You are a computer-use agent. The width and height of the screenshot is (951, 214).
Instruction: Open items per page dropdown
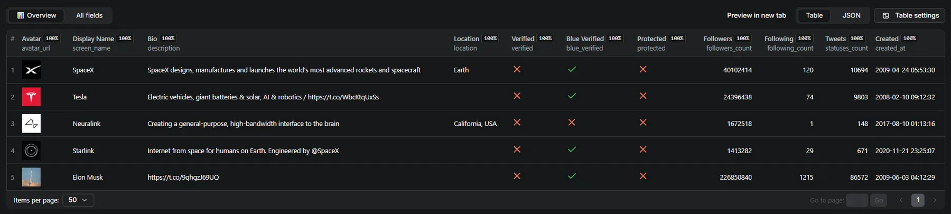click(78, 200)
